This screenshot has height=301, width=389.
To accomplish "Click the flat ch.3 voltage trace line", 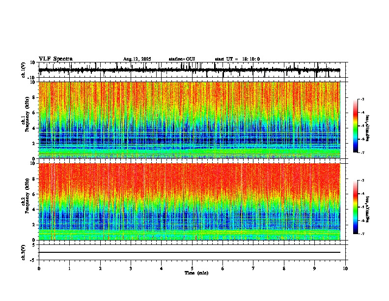I will 190,252.
